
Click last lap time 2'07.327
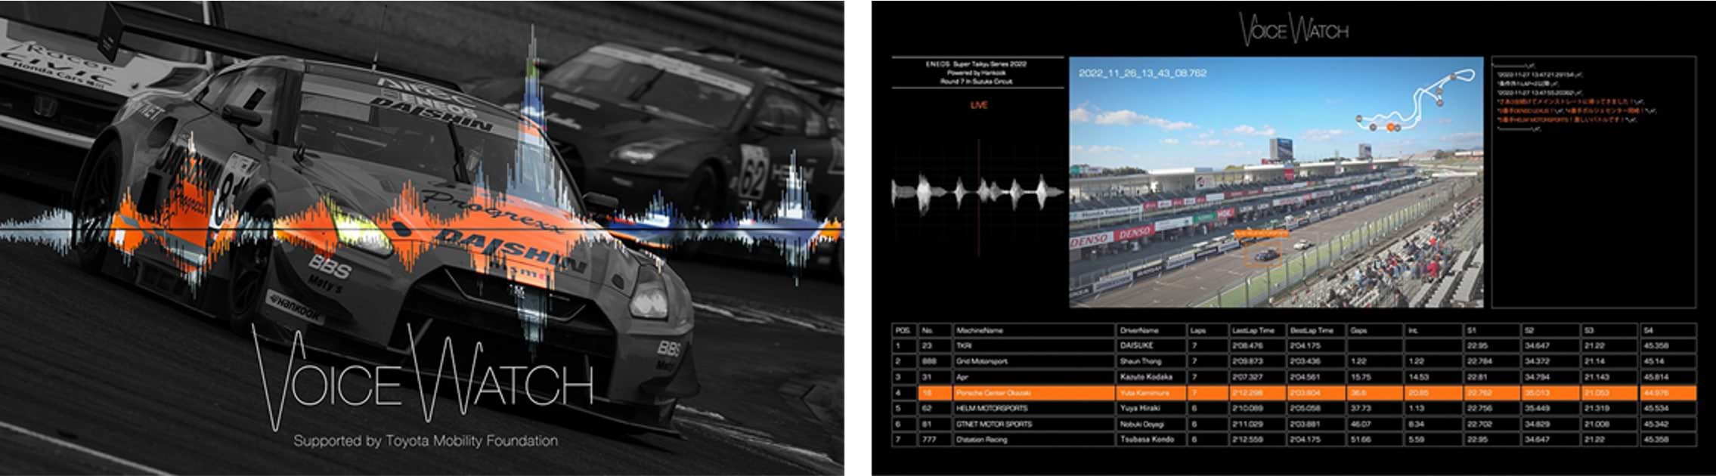(1247, 377)
